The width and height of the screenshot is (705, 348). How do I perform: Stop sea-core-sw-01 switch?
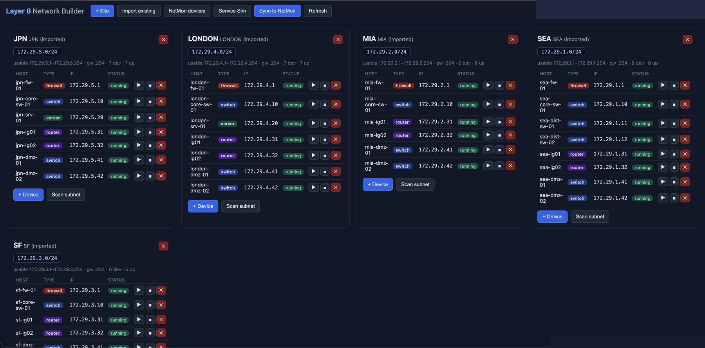click(674, 104)
